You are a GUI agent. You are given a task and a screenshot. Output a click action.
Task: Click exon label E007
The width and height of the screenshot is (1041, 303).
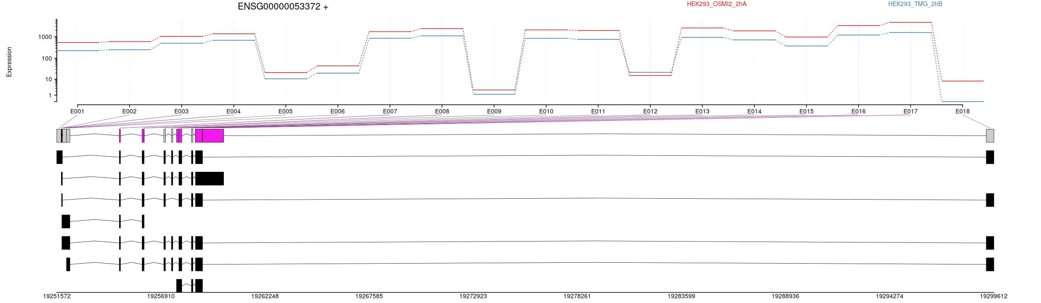[x=390, y=111]
